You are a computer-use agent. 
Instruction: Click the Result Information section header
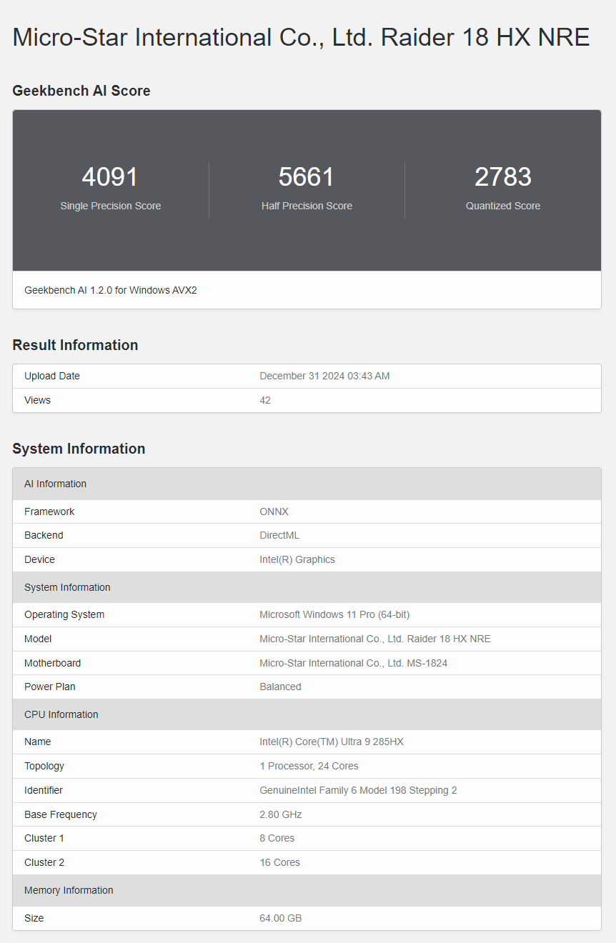pyautogui.click(x=75, y=345)
